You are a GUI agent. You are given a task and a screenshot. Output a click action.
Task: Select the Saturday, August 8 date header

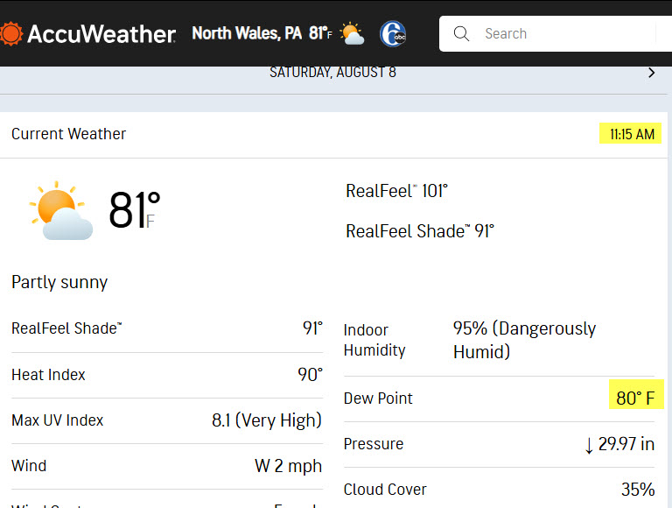click(332, 72)
